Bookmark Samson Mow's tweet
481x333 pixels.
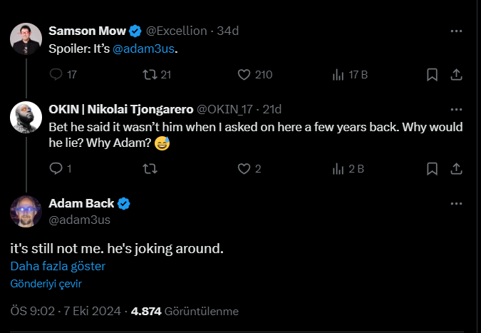(x=431, y=74)
